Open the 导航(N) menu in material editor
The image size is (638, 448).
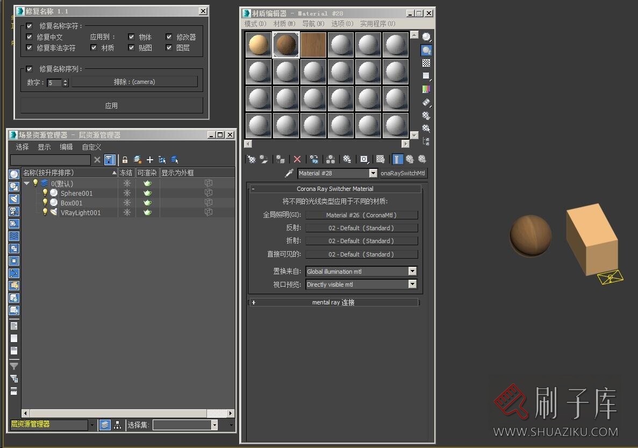click(x=313, y=24)
